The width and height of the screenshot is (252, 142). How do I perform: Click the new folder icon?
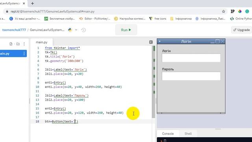(x=18, y=44)
